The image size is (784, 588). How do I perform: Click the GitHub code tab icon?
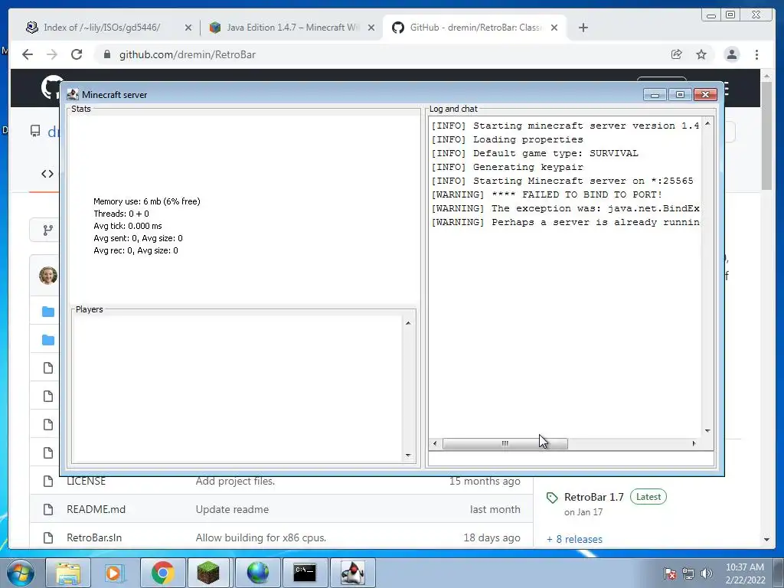pos(47,174)
